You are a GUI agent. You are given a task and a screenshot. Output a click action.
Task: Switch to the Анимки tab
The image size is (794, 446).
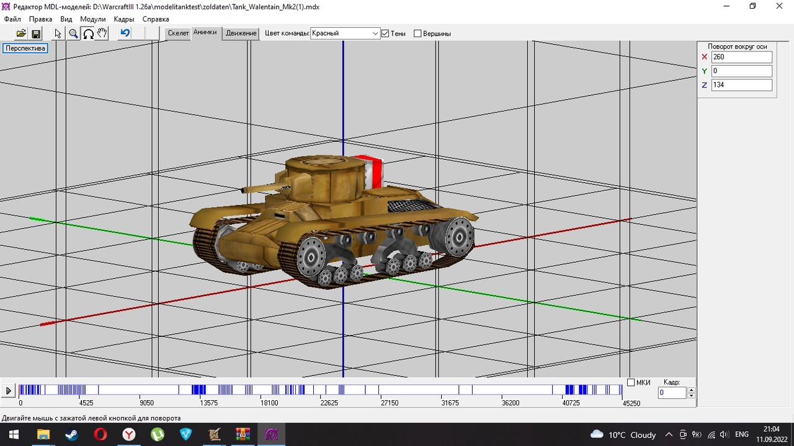205,33
